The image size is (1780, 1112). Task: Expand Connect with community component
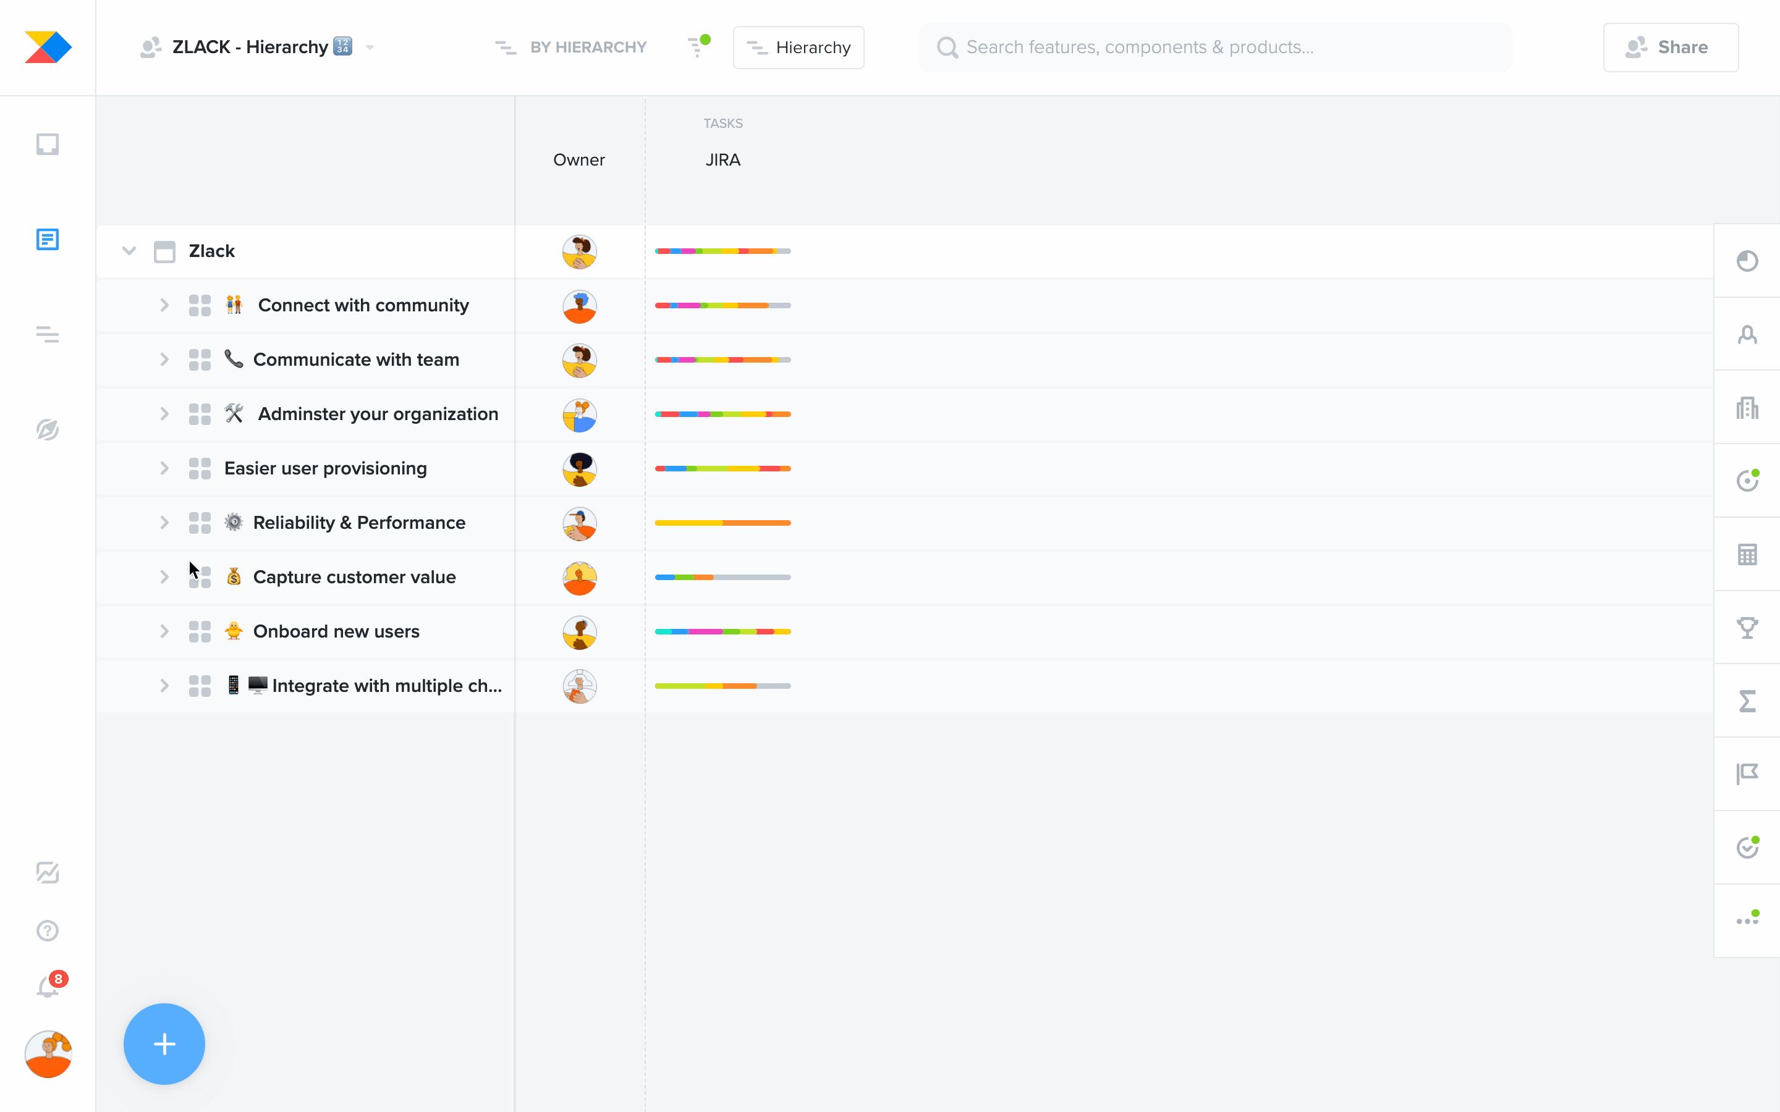tap(164, 305)
